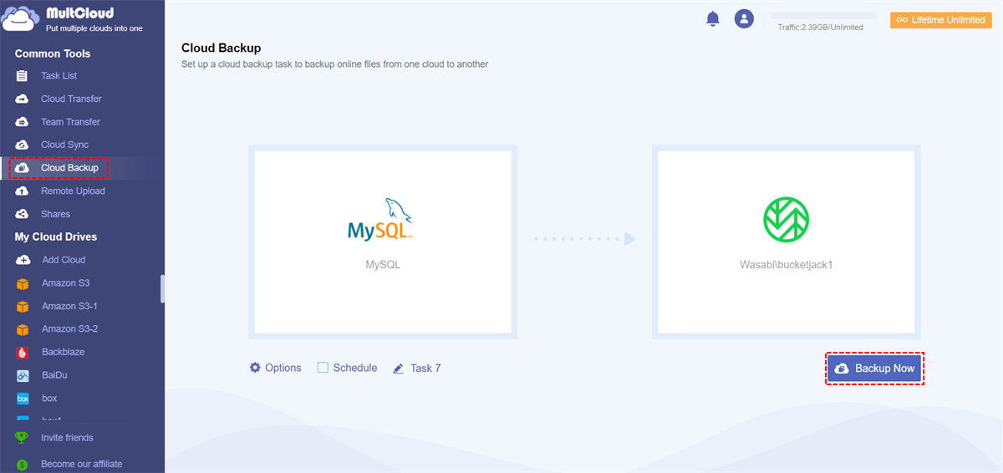Select Remote Upload menu item
This screenshot has height=473, width=1003.
tap(73, 191)
